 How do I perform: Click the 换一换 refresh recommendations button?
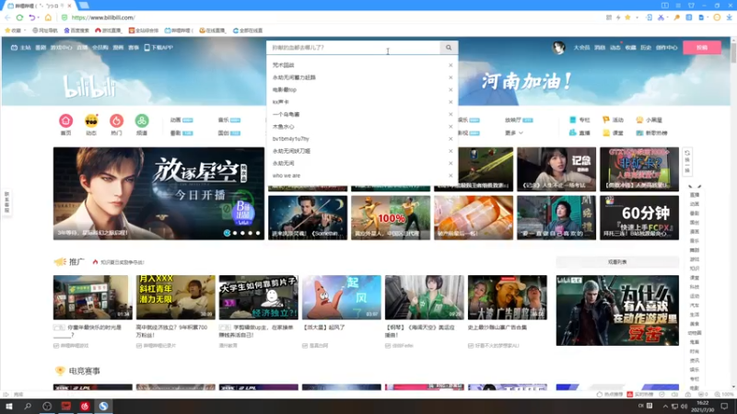[687, 162]
